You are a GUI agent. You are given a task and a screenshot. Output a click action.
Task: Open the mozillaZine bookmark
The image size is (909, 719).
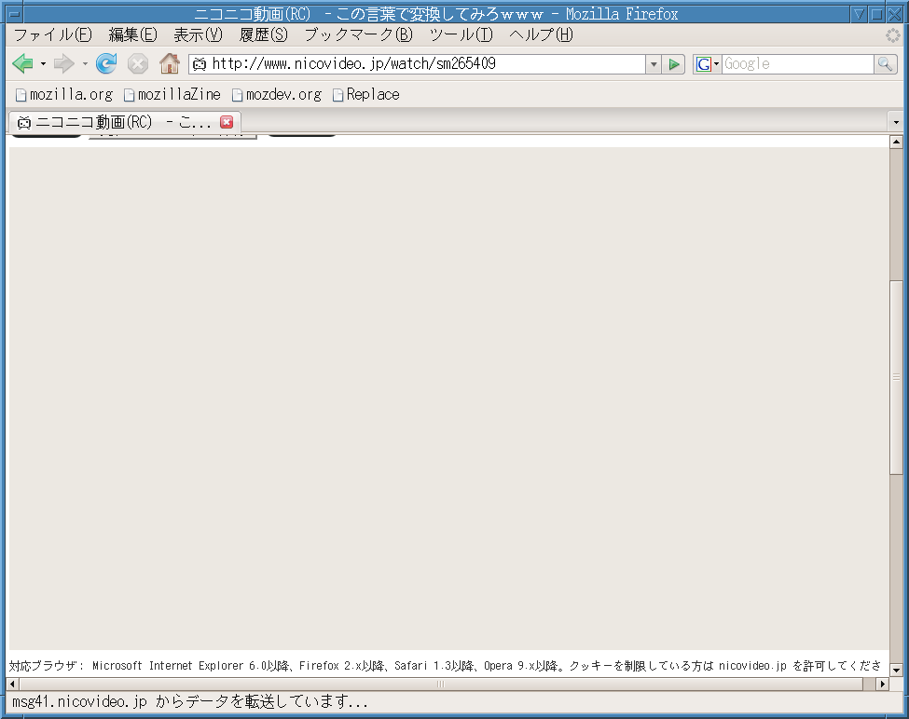(172, 94)
